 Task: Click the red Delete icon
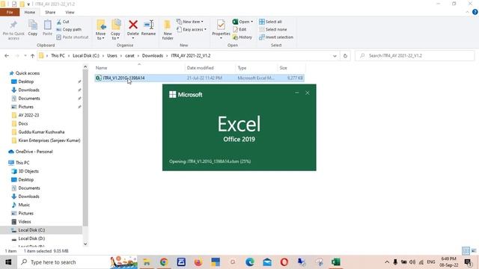[133, 25]
